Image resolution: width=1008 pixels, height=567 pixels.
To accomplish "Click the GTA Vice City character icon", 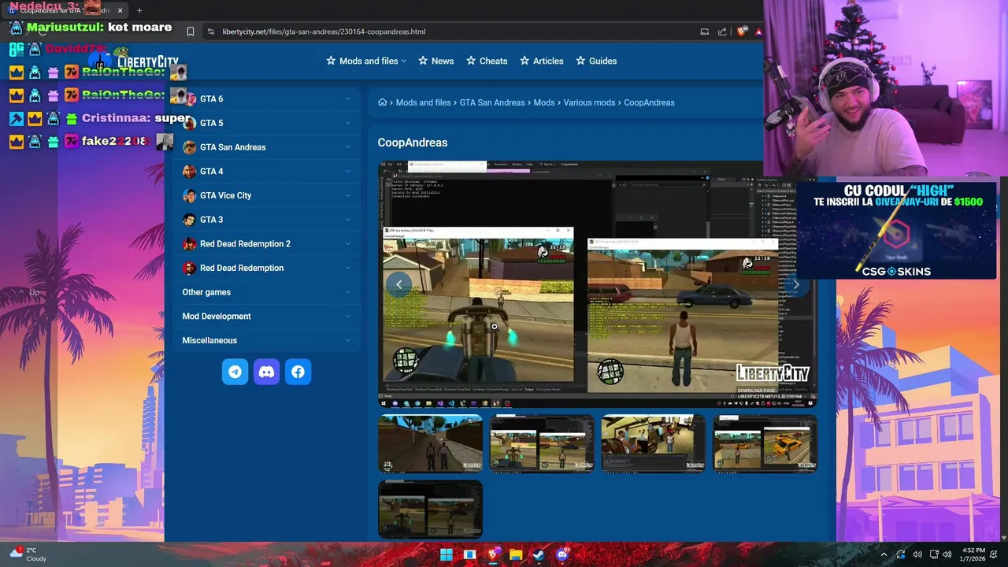I will pos(189,195).
